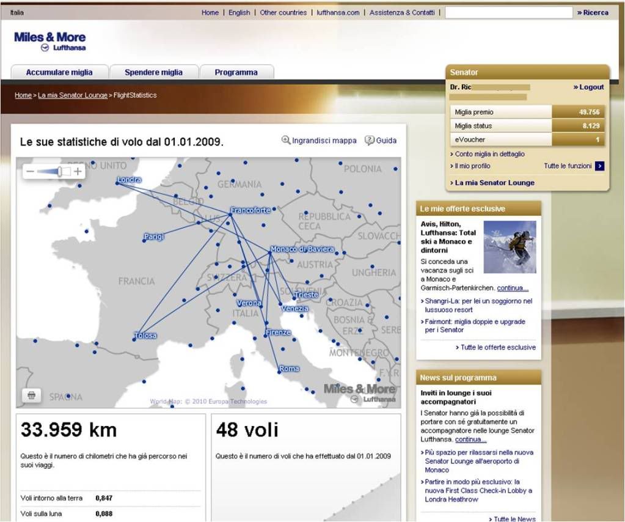
Task: Click Home in breadcrumb
Action: (23, 95)
